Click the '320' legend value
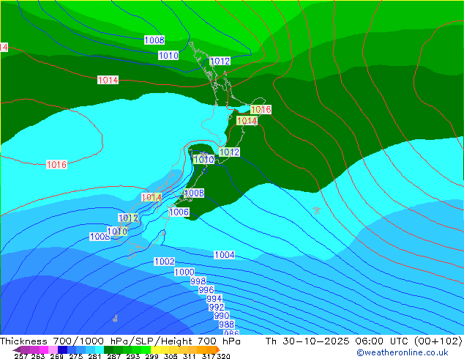 click(223, 356)
